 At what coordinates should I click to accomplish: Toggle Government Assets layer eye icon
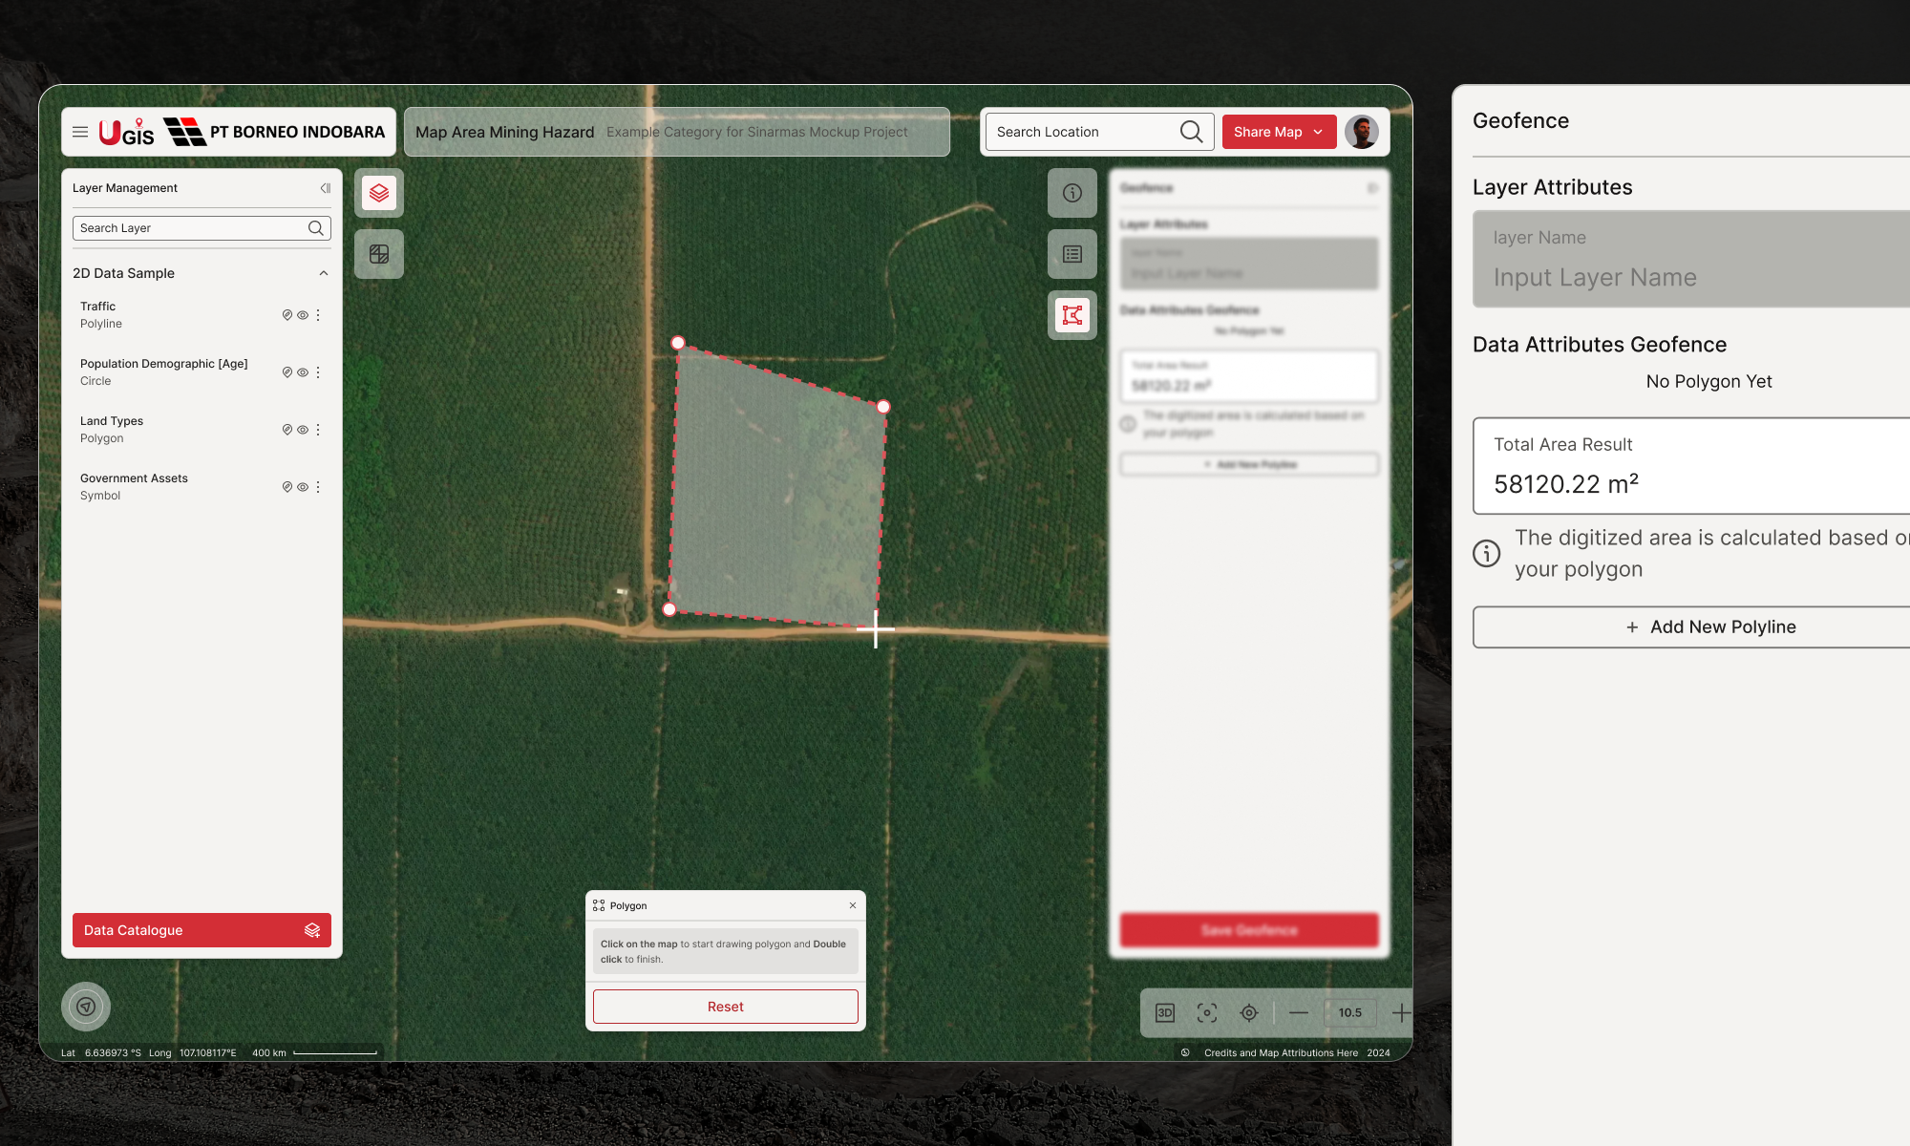coord(303,487)
